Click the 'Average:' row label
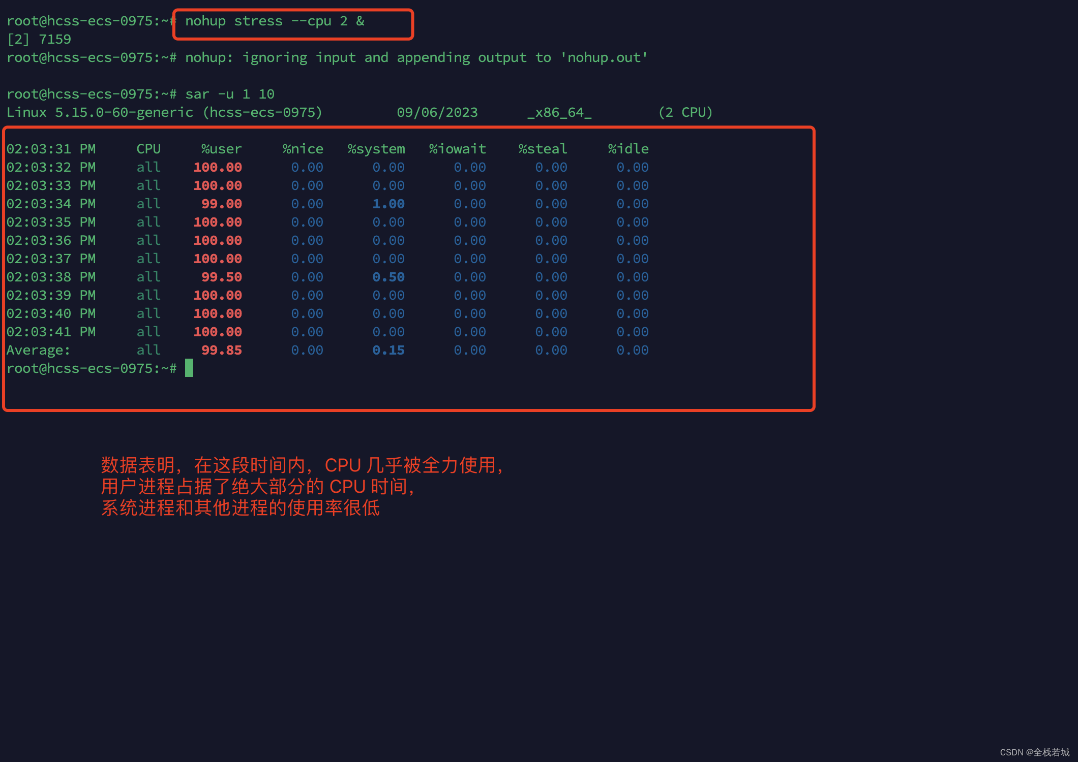 39,351
